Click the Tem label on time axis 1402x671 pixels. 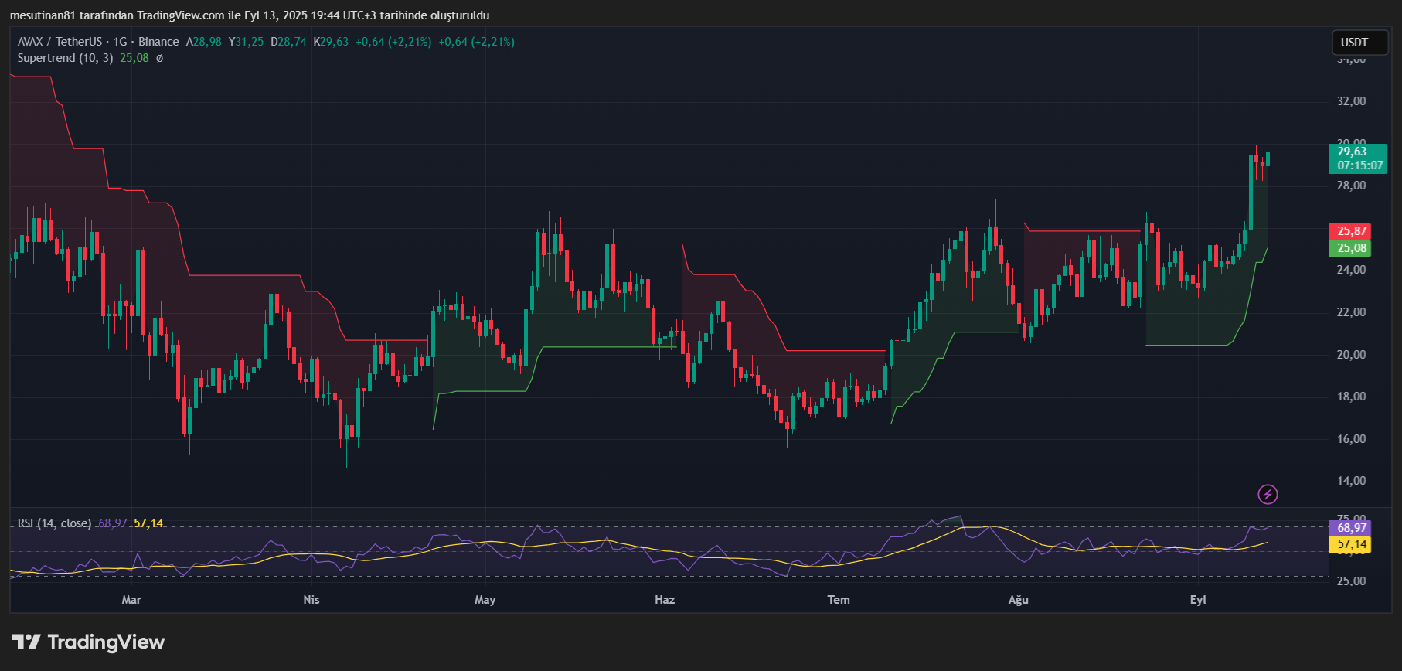[x=839, y=600]
